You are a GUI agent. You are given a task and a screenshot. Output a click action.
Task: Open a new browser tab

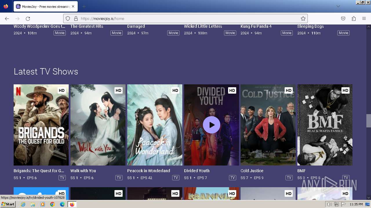point(84,6)
